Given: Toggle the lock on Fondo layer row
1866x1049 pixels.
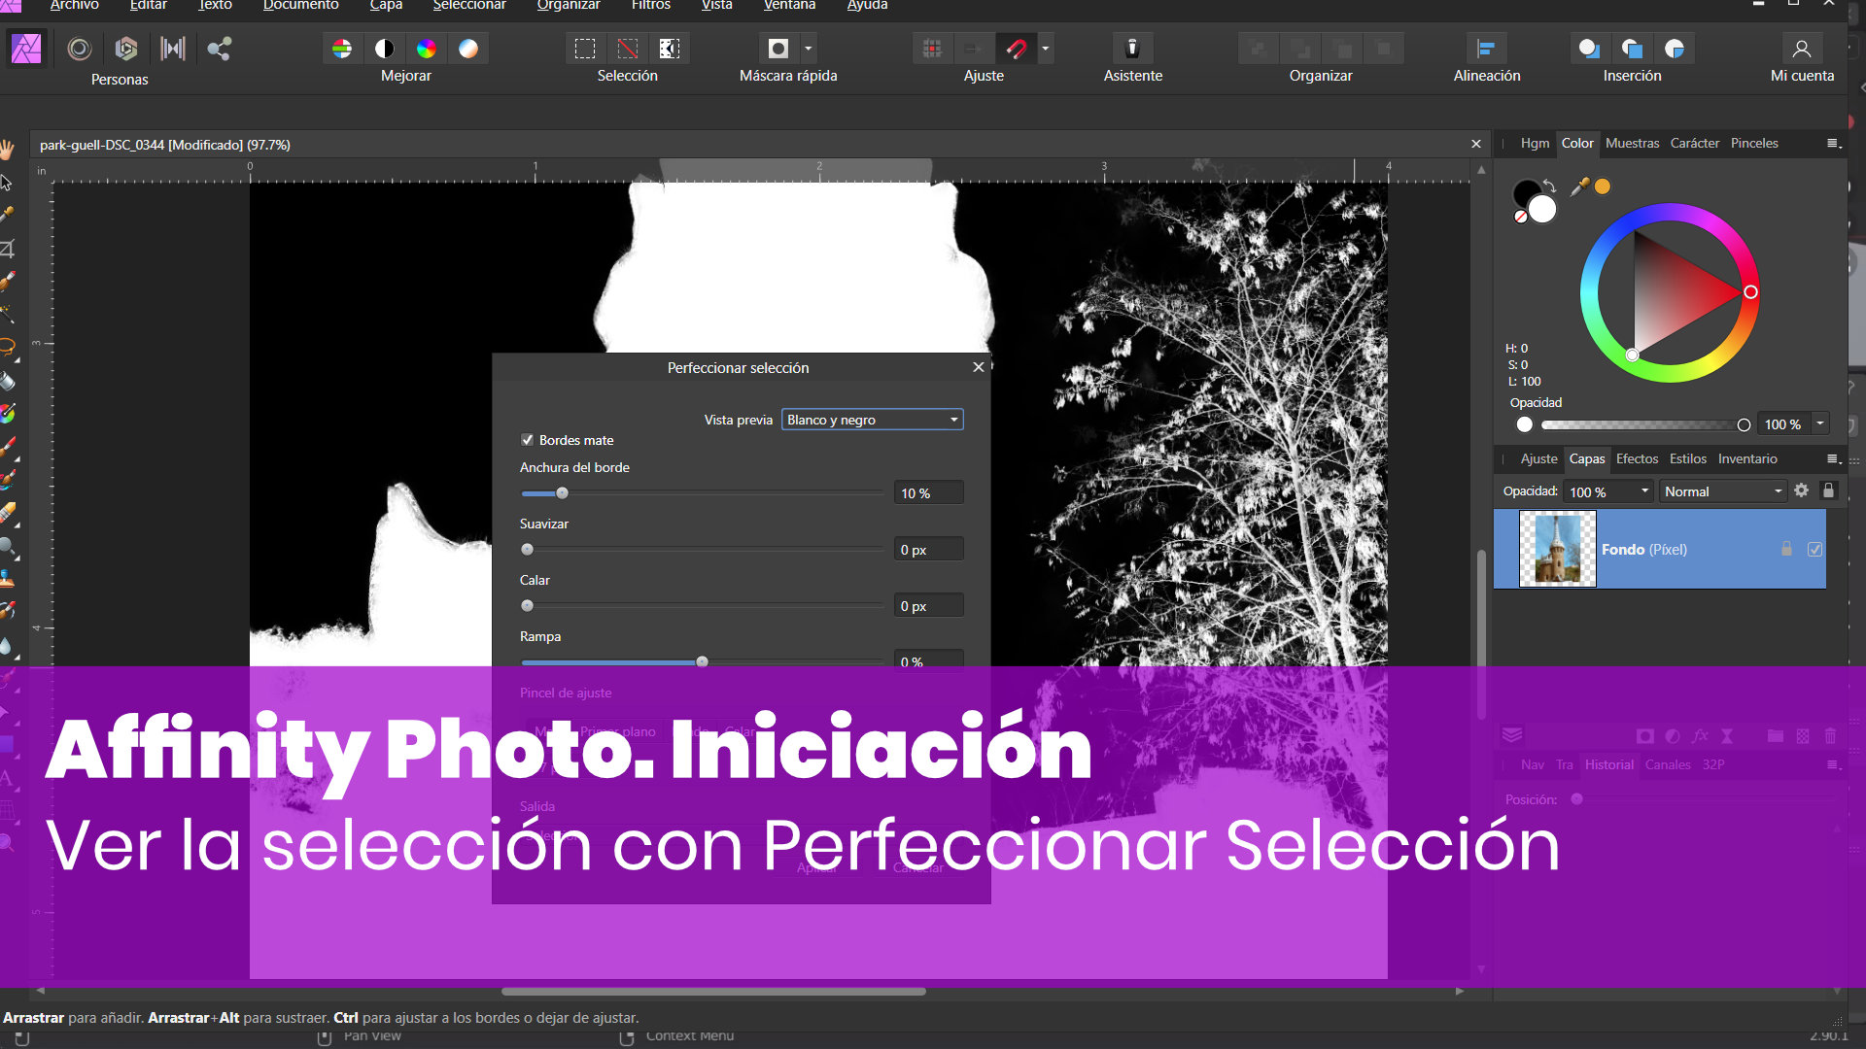Looking at the screenshot, I should coord(1786,549).
